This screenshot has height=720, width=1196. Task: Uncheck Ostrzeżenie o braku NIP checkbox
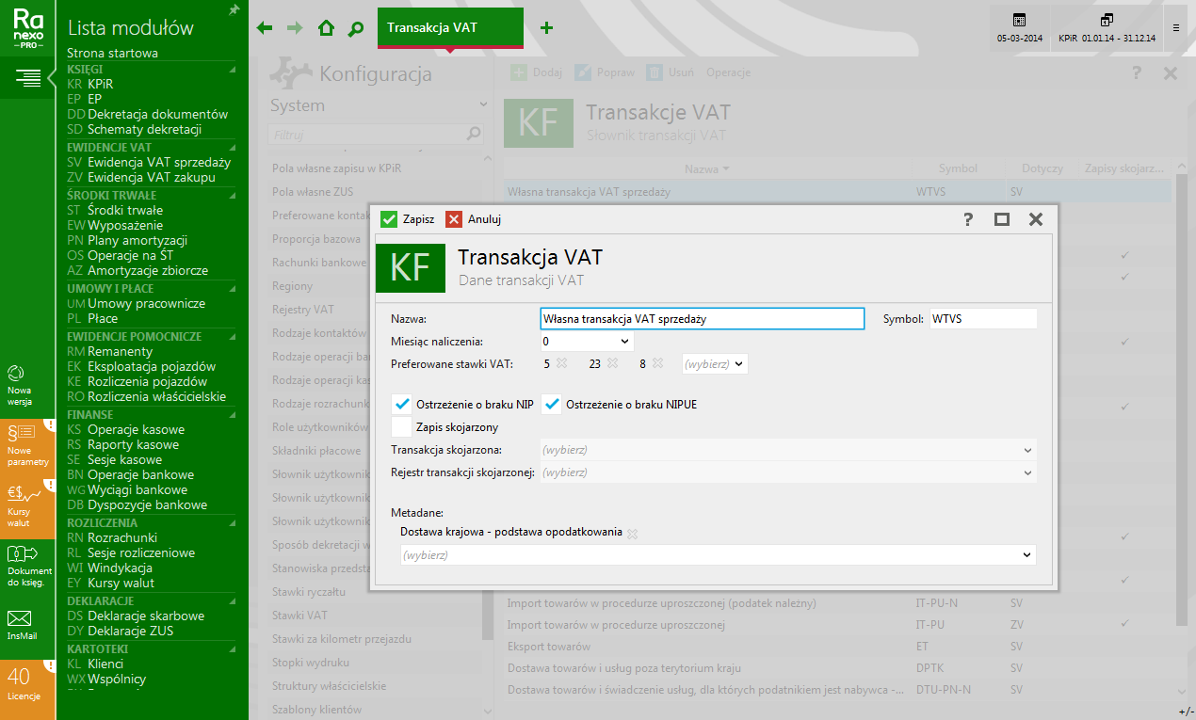click(402, 405)
